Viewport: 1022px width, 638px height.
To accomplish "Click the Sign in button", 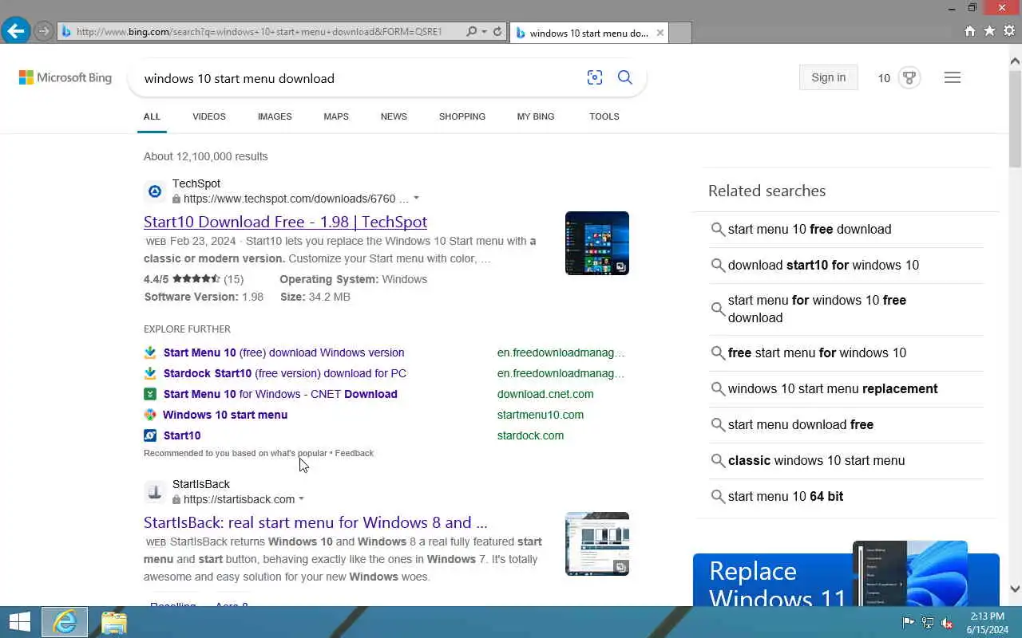I will [828, 77].
